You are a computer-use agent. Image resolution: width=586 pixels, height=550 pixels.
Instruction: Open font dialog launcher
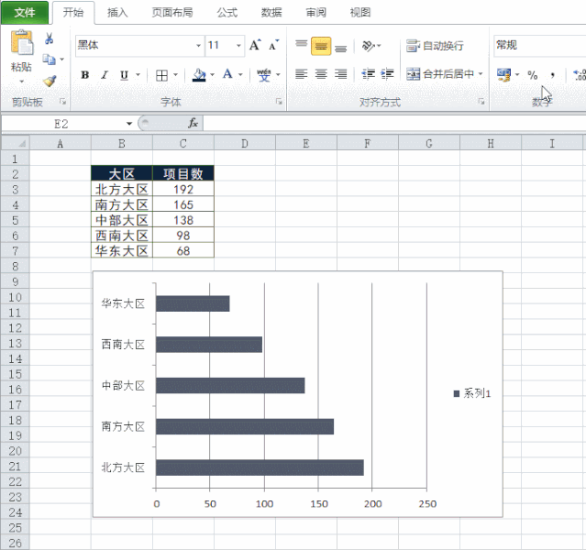pyautogui.click(x=279, y=102)
